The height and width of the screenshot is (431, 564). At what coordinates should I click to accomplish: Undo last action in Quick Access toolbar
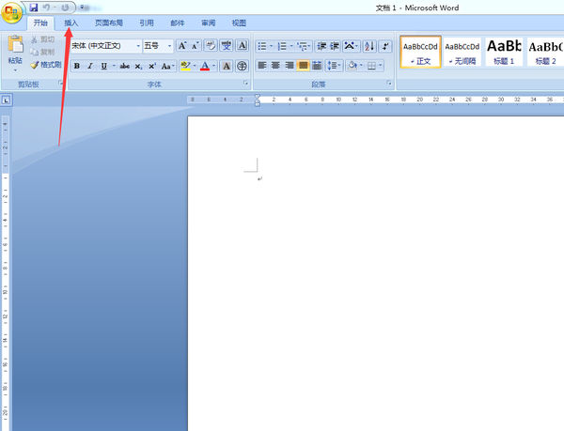(46, 8)
